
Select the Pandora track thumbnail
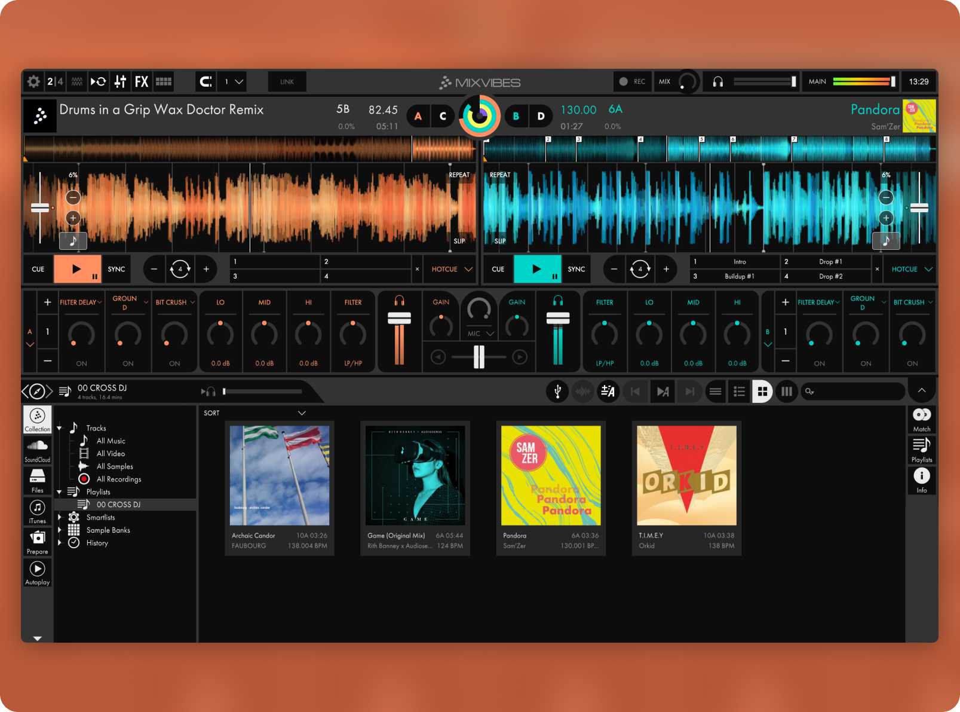551,476
